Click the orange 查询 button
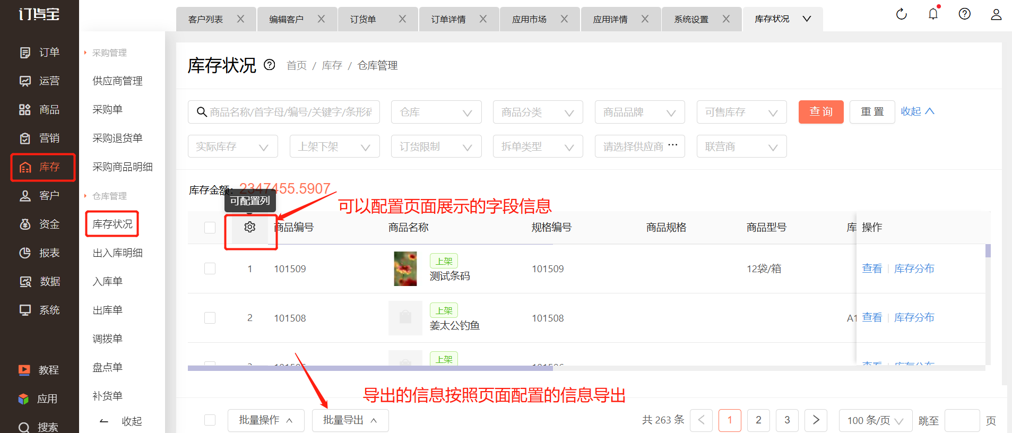 click(820, 112)
